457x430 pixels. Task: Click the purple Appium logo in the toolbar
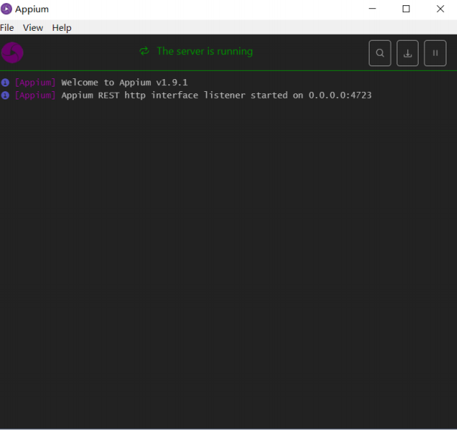(x=12, y=53)
